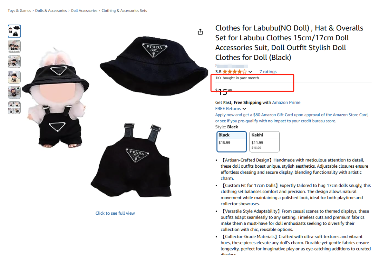The width and height of the screenshot is (379, 255).
Task: Open Clothing & Accessories Sets breadcrumb
Action: click(124, 11)
